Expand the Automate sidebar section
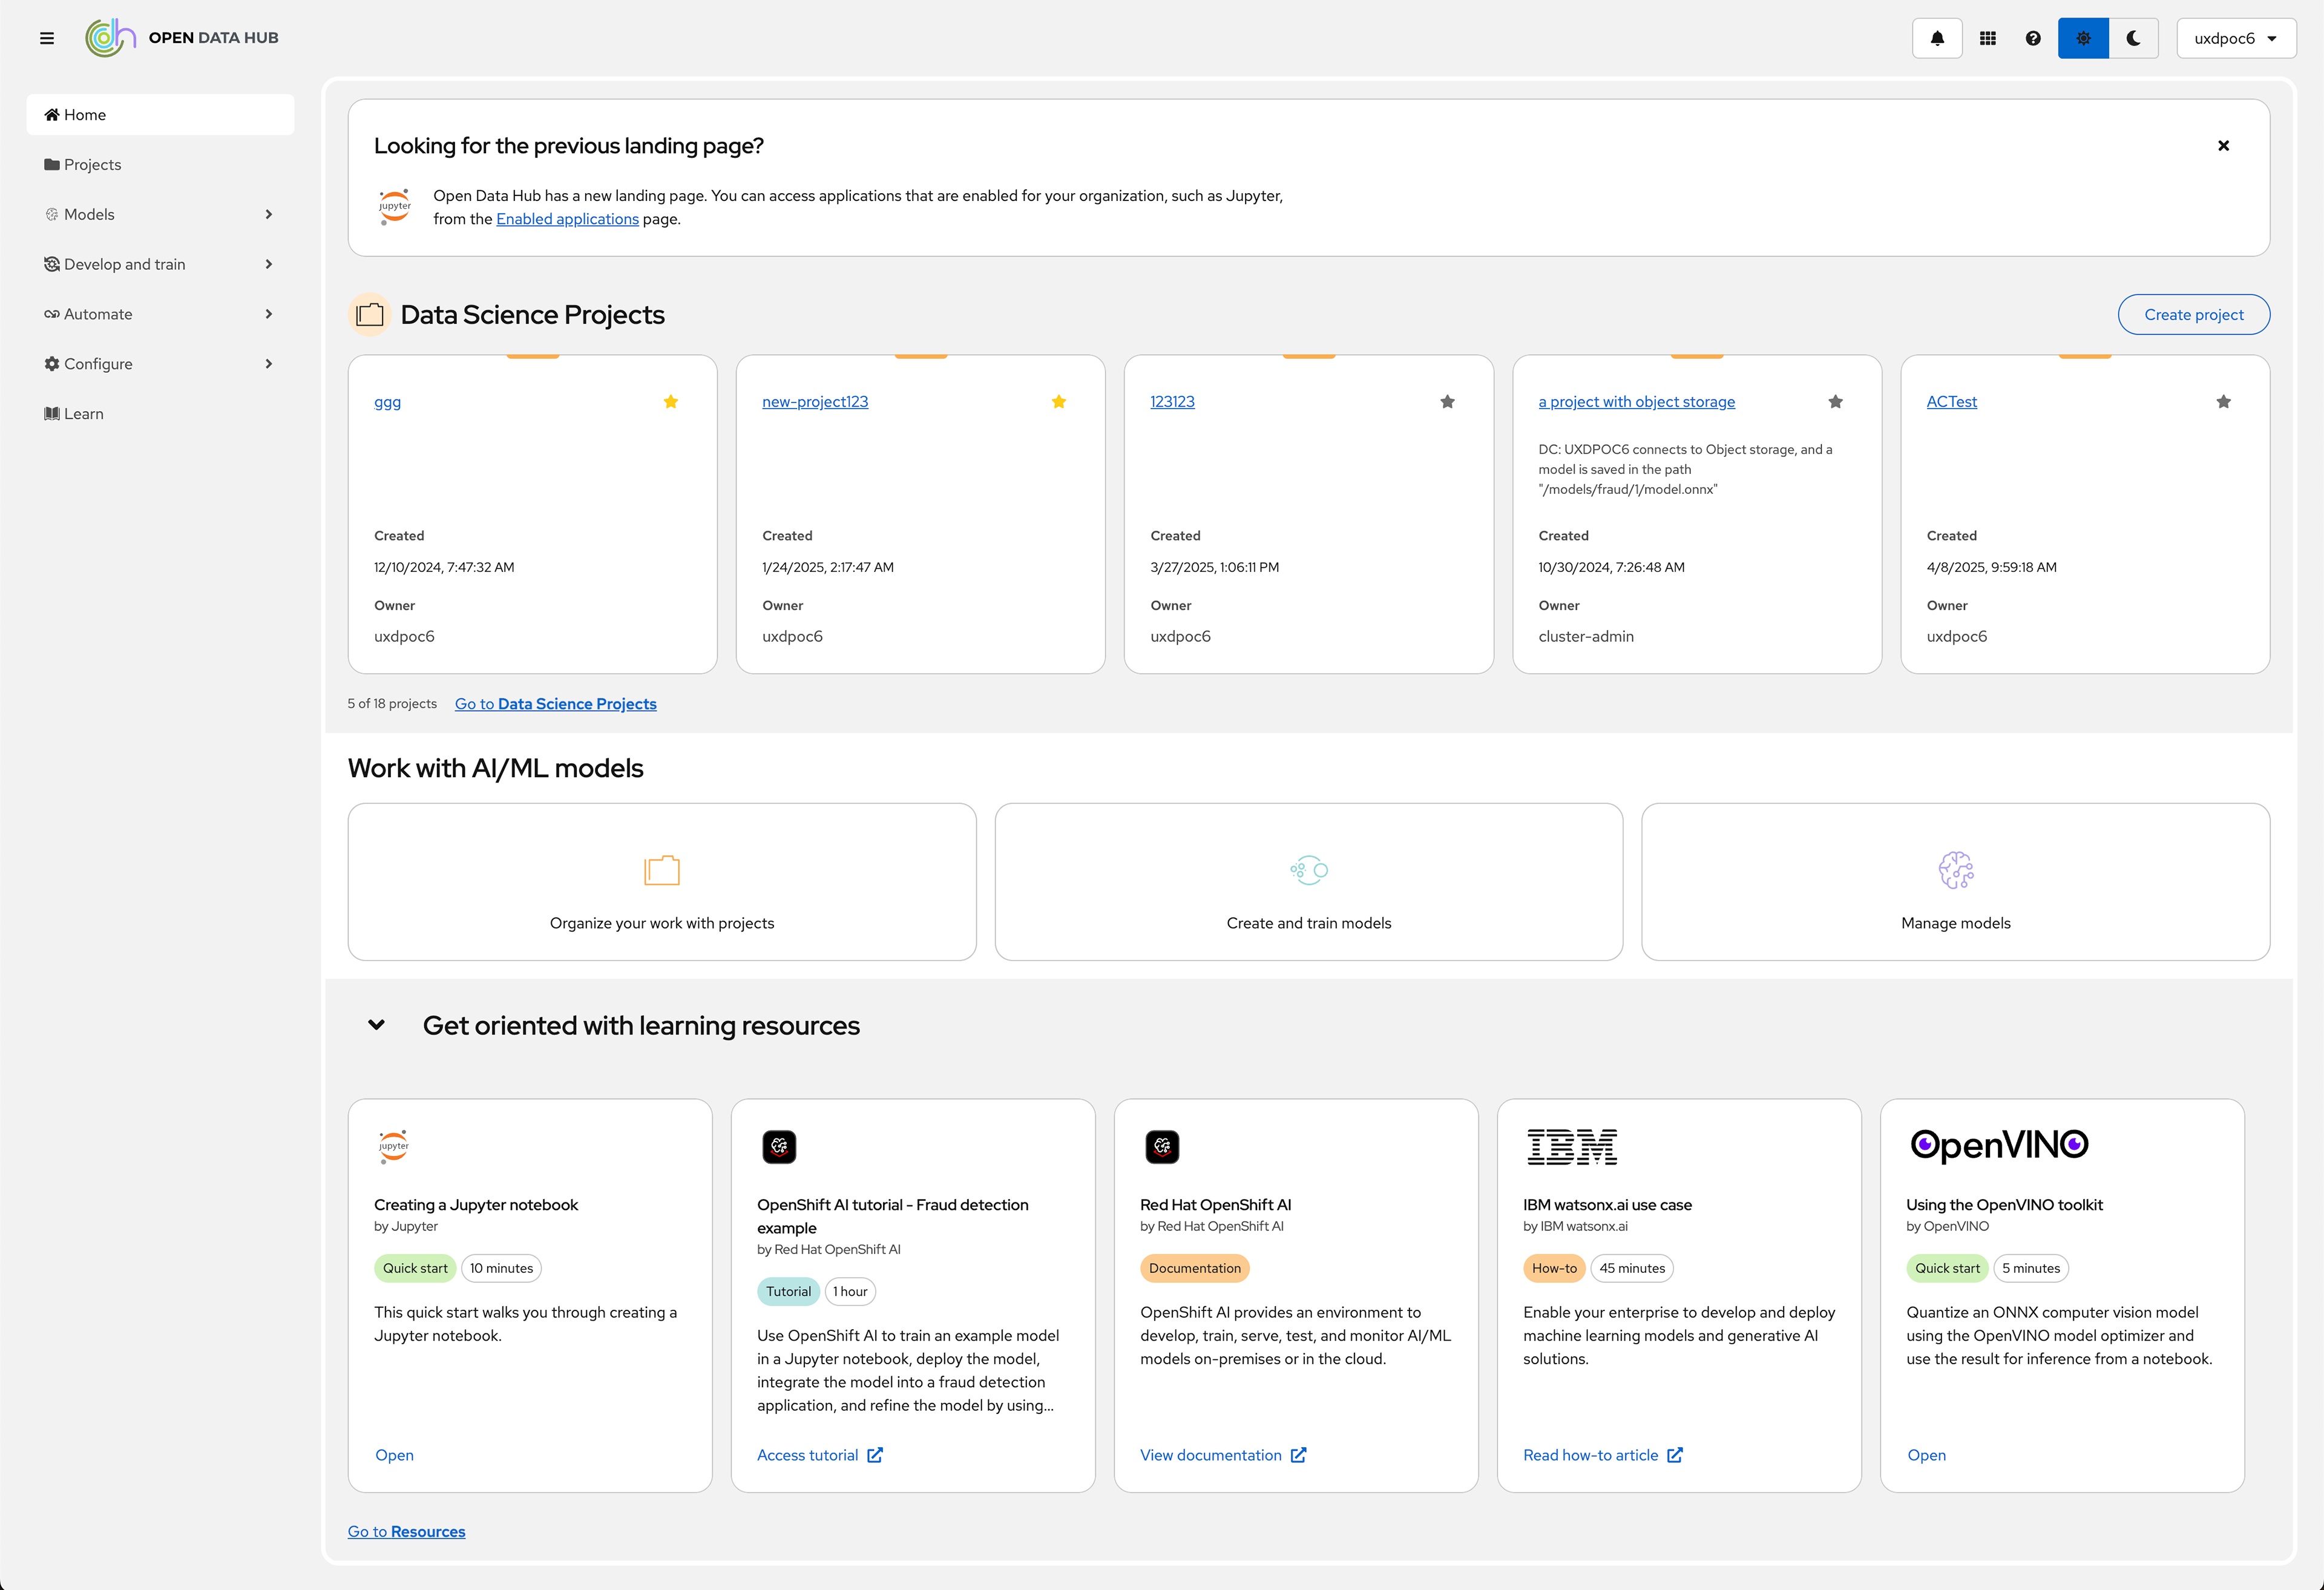 coord(160,314)
